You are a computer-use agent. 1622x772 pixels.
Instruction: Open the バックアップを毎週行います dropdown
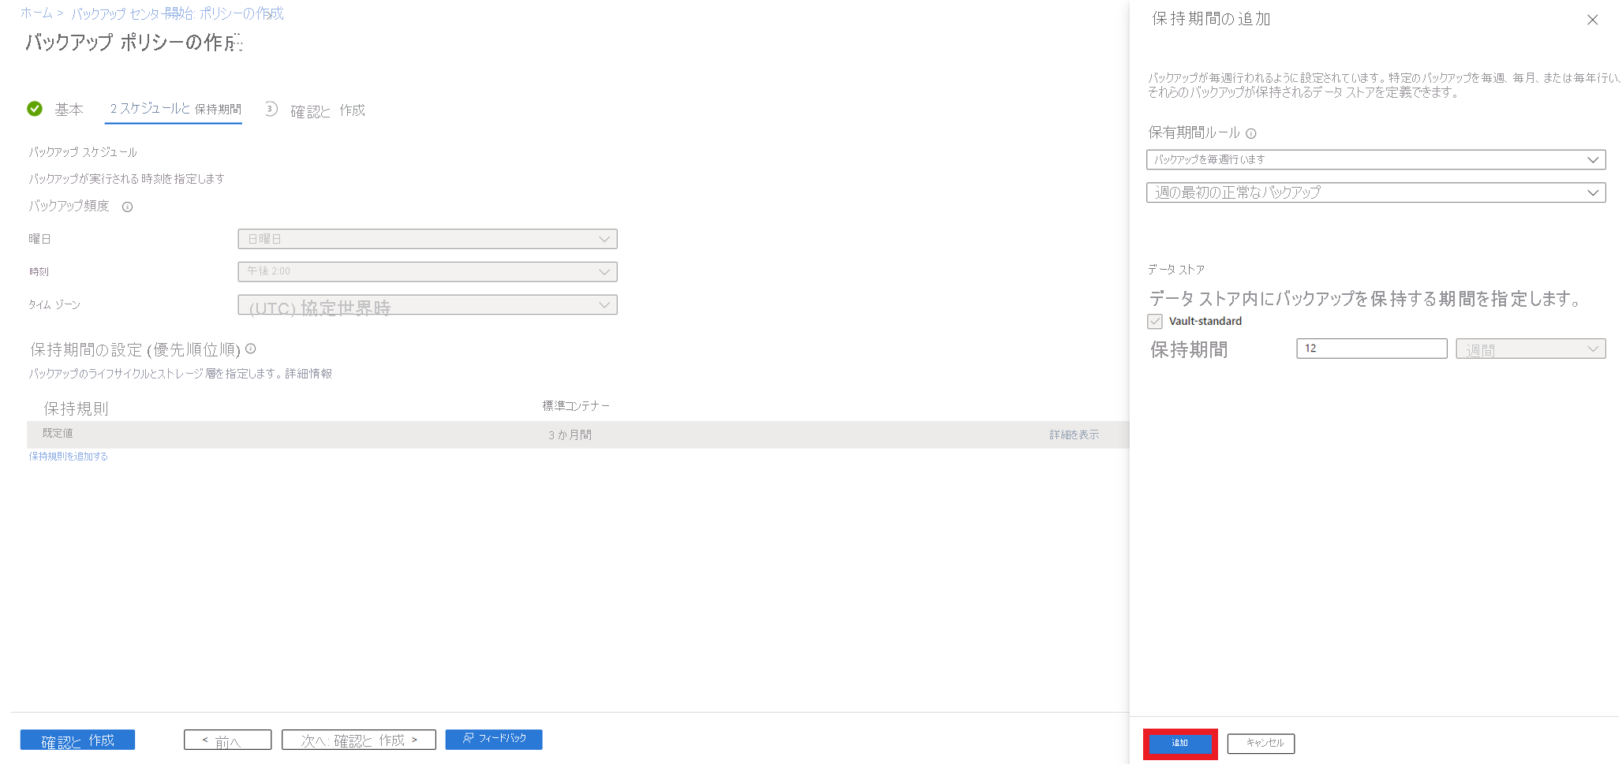[x=1376, y=160]
